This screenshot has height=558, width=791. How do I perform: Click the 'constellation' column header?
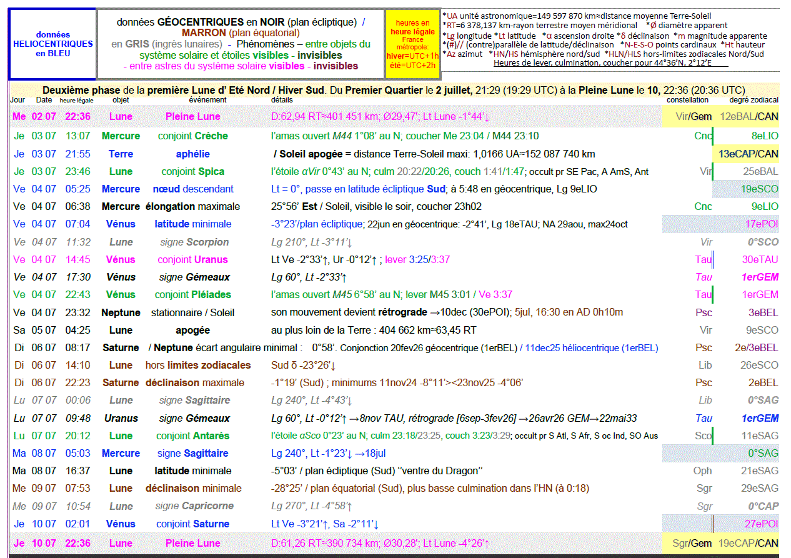point(687,100)
